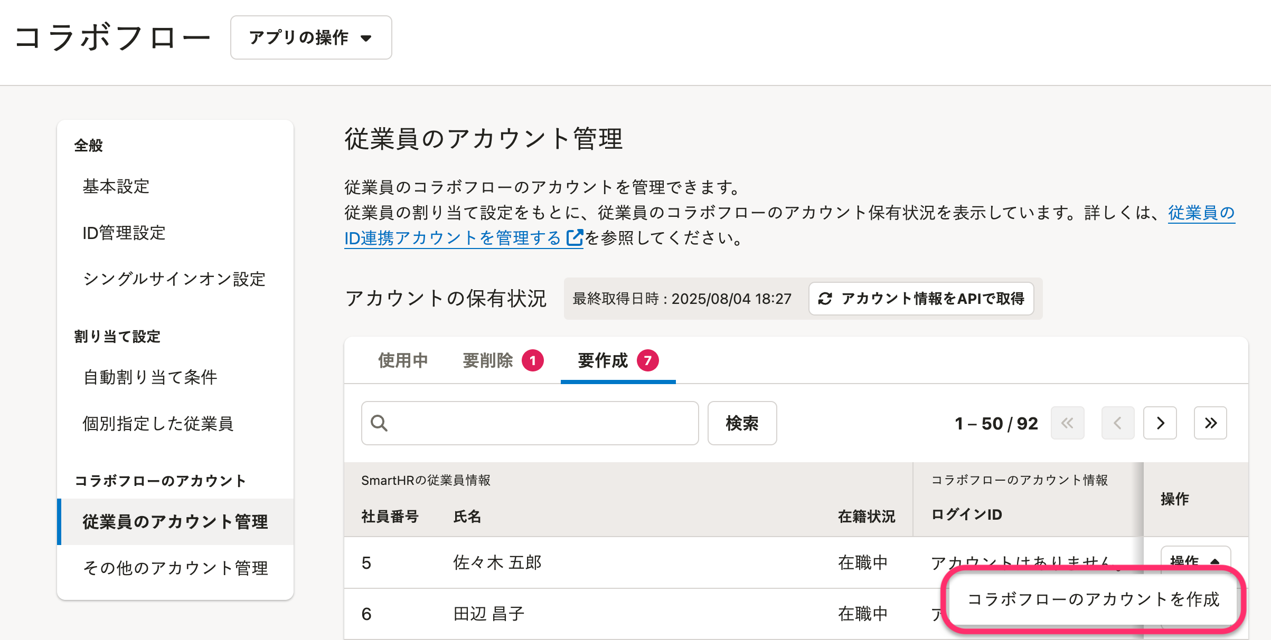
Task: Choose コラボフローのアカウントを作成 menu item
Action: [1094, 599]
